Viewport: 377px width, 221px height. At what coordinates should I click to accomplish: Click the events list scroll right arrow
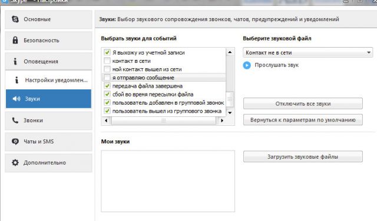point(222,120)
